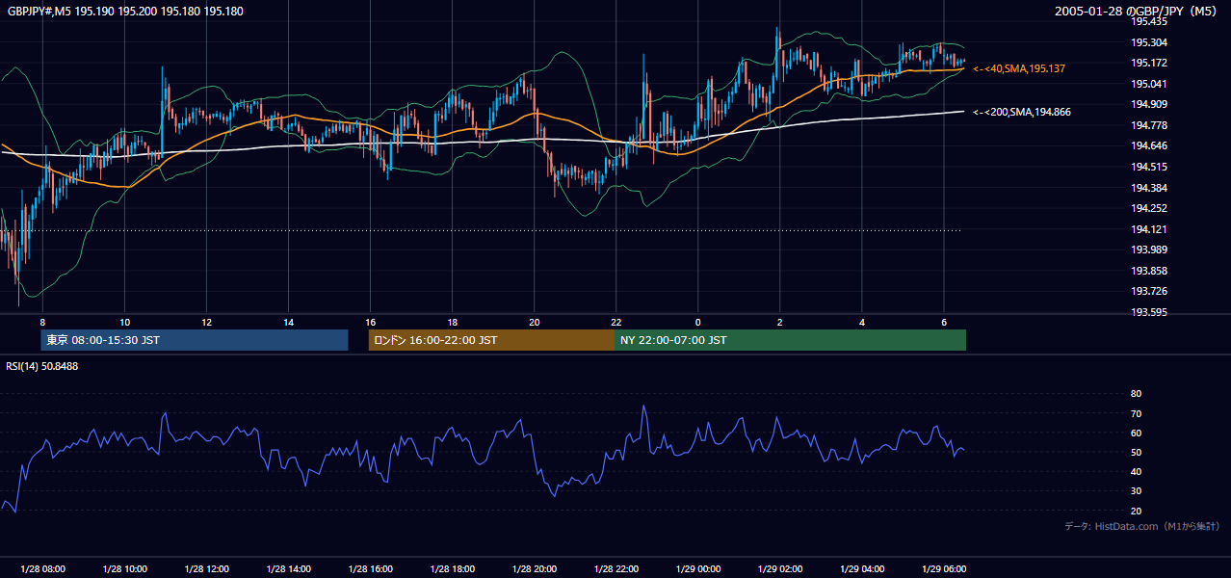Click the 1/28 08:00 time label

tap(42, 568)
